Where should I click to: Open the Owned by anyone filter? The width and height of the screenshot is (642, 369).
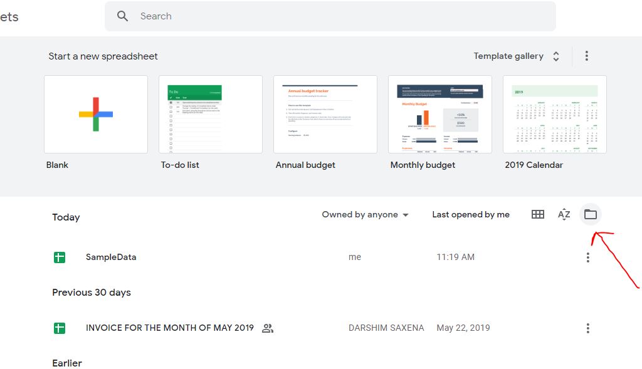pyautogui.click(x=365, y=214)
